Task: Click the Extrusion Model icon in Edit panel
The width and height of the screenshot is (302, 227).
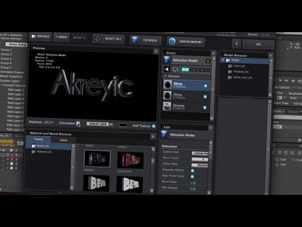Action: pyautogui.click(x=164, y=134)
